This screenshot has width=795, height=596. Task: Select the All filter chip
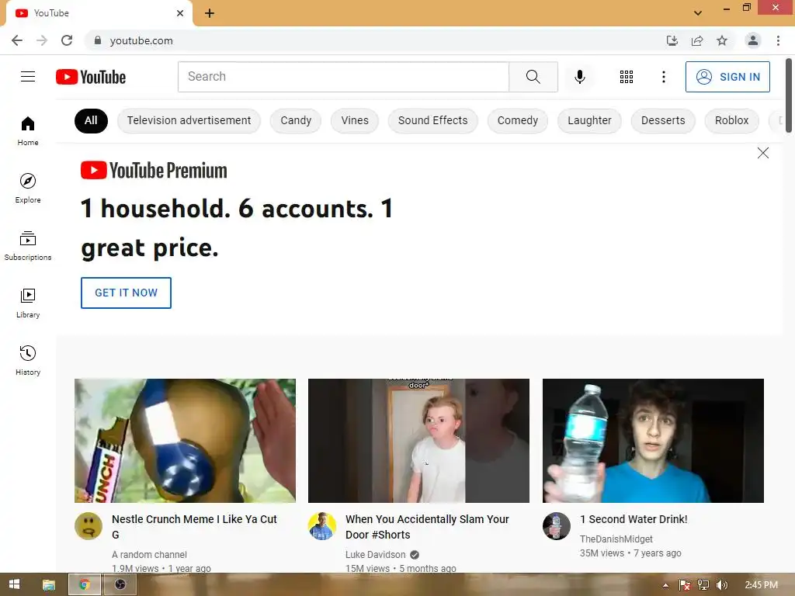91,120
